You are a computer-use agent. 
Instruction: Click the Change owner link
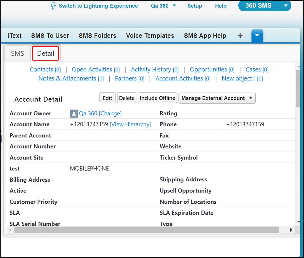click(x=110, y=114)
